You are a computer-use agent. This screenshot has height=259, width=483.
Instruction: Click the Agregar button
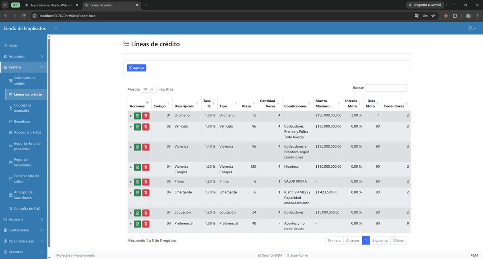pyautogui.click(x=136, y=68)
